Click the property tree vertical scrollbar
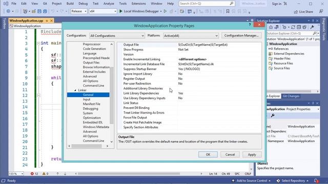Image resolution: width=328 pixels, height=184 pixels. [x=112, y=95]
